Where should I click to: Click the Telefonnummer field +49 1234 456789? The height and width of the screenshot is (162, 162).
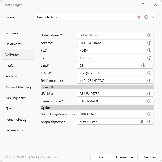pyautogui.click(x=115, y=80)
